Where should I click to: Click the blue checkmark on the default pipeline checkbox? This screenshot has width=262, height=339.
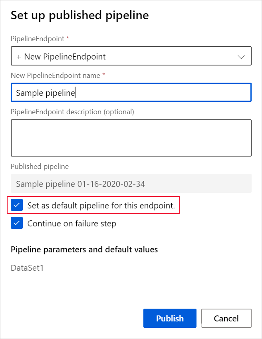[16, 205]
